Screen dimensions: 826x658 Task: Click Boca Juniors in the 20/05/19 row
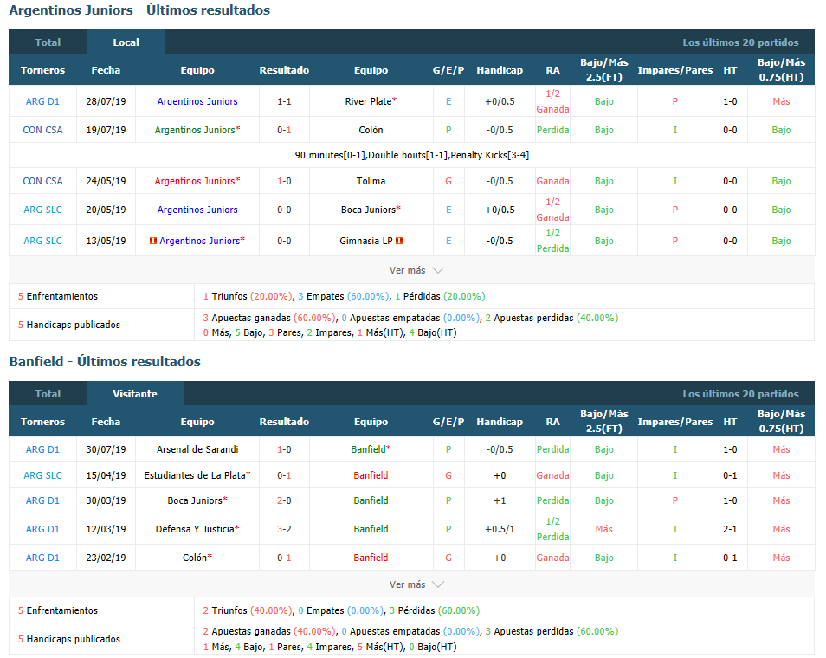(368, 210)
